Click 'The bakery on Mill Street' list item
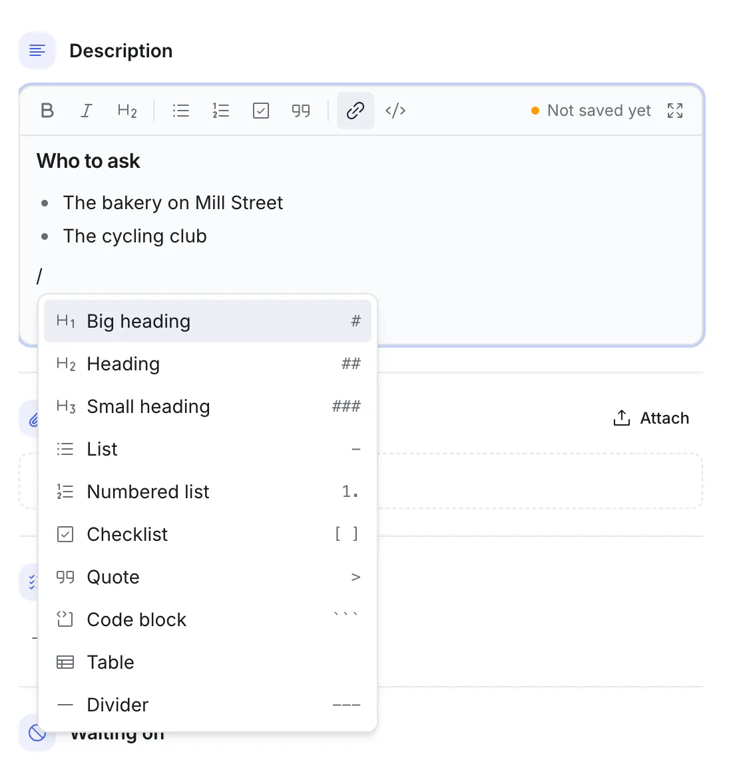The width and height of the screenshot is (731, 770). click(173, 202)
